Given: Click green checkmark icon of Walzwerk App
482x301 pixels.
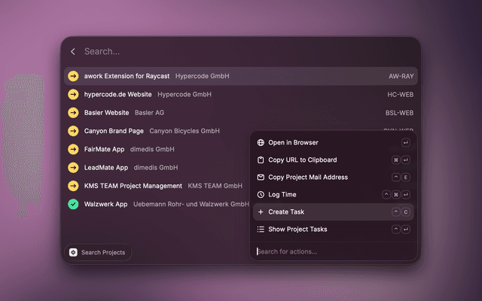Looking at the screenshot, I should coord(73,204).
